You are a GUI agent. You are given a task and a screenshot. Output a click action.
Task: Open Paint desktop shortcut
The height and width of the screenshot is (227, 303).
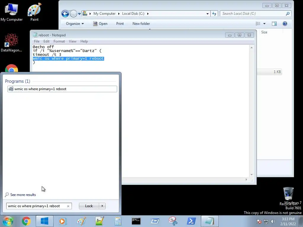click(x=34, y=12)
